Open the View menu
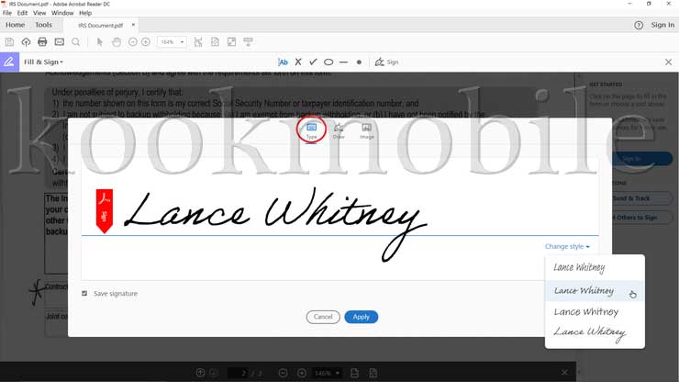The height and width of the screenshot is (382, 679). (39, 13)
